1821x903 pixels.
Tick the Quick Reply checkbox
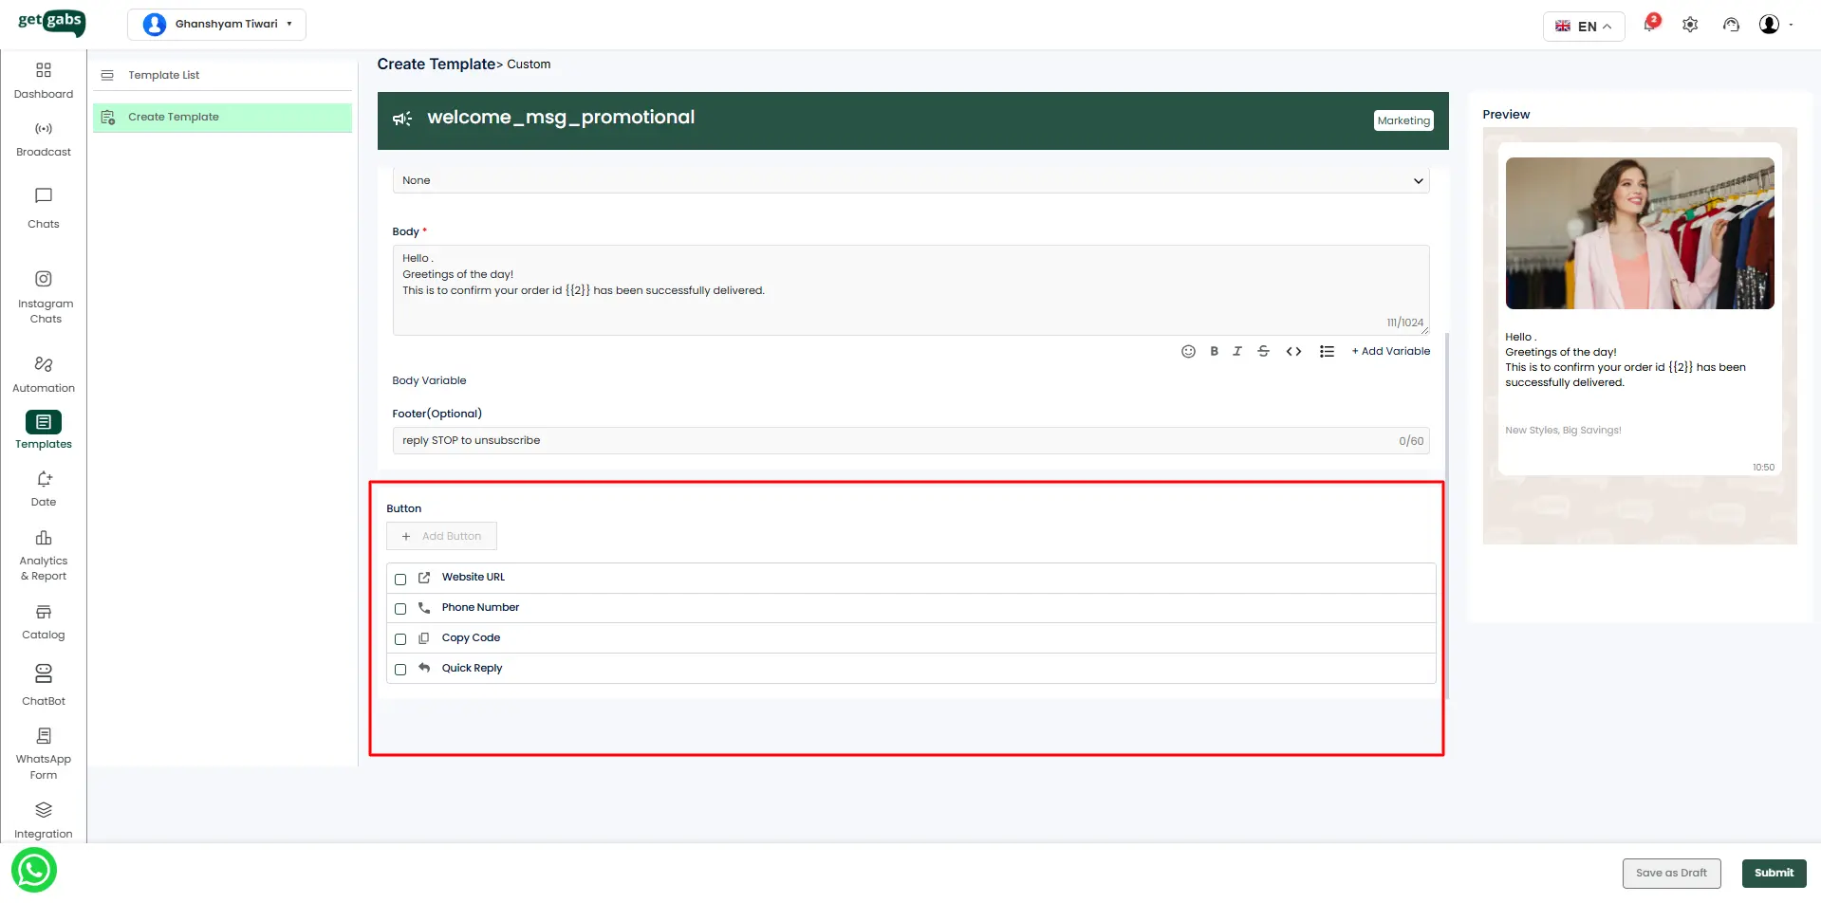[x=400, y=670]
